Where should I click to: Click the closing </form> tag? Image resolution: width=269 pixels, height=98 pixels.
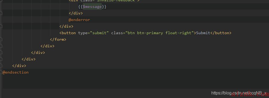coord(58,39)
